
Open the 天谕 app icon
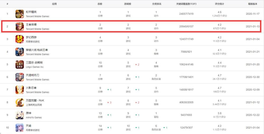pos(20,128)
